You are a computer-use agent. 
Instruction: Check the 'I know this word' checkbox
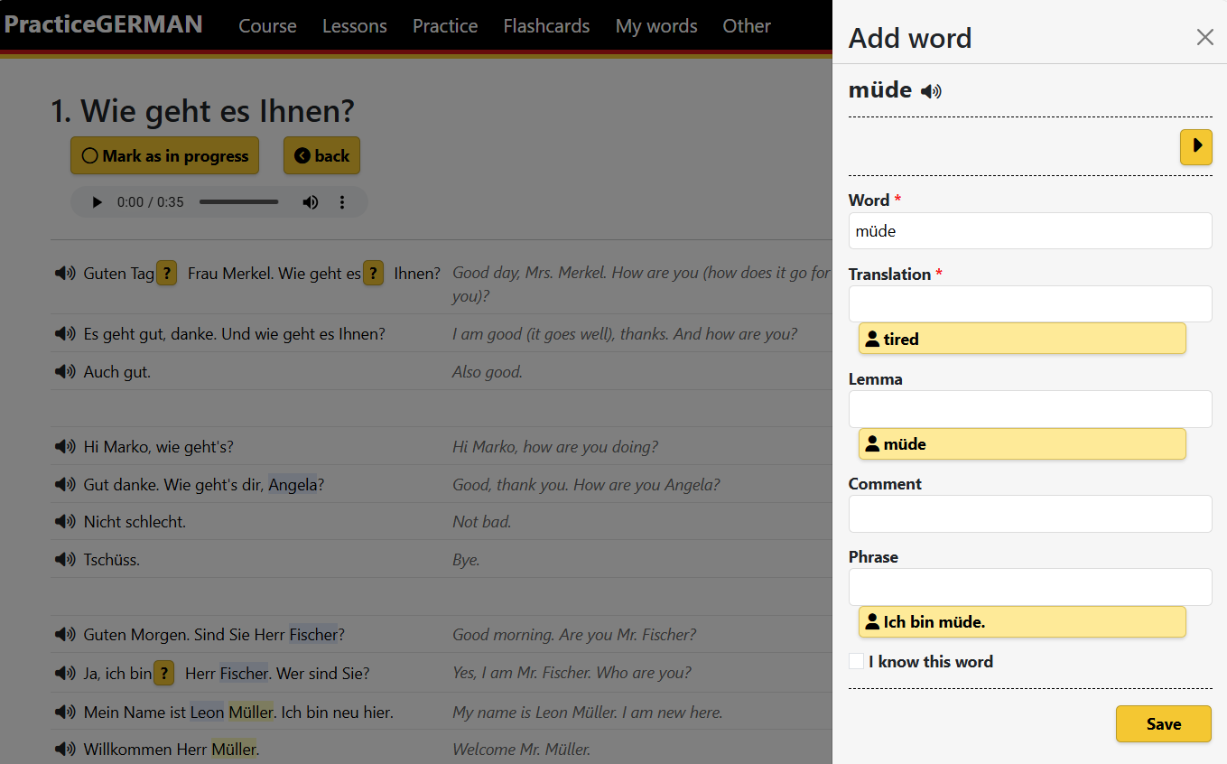click(857, 662)
